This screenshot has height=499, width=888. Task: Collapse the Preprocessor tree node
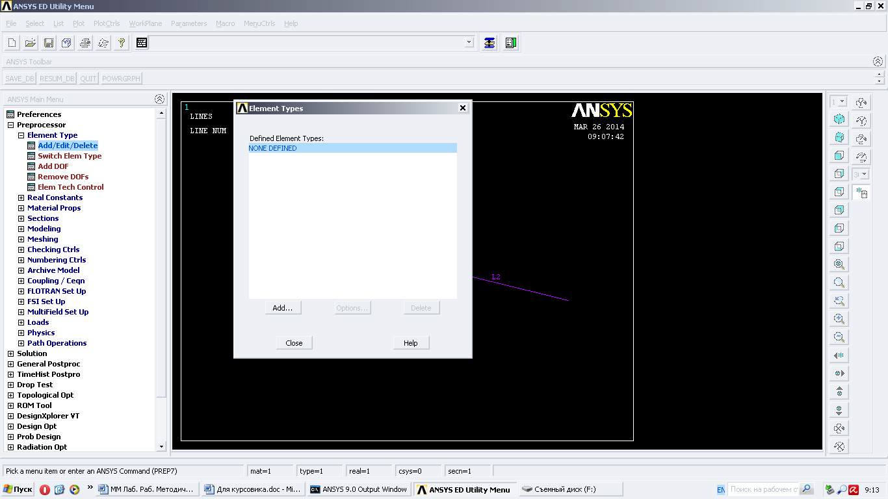coord(10,125)
